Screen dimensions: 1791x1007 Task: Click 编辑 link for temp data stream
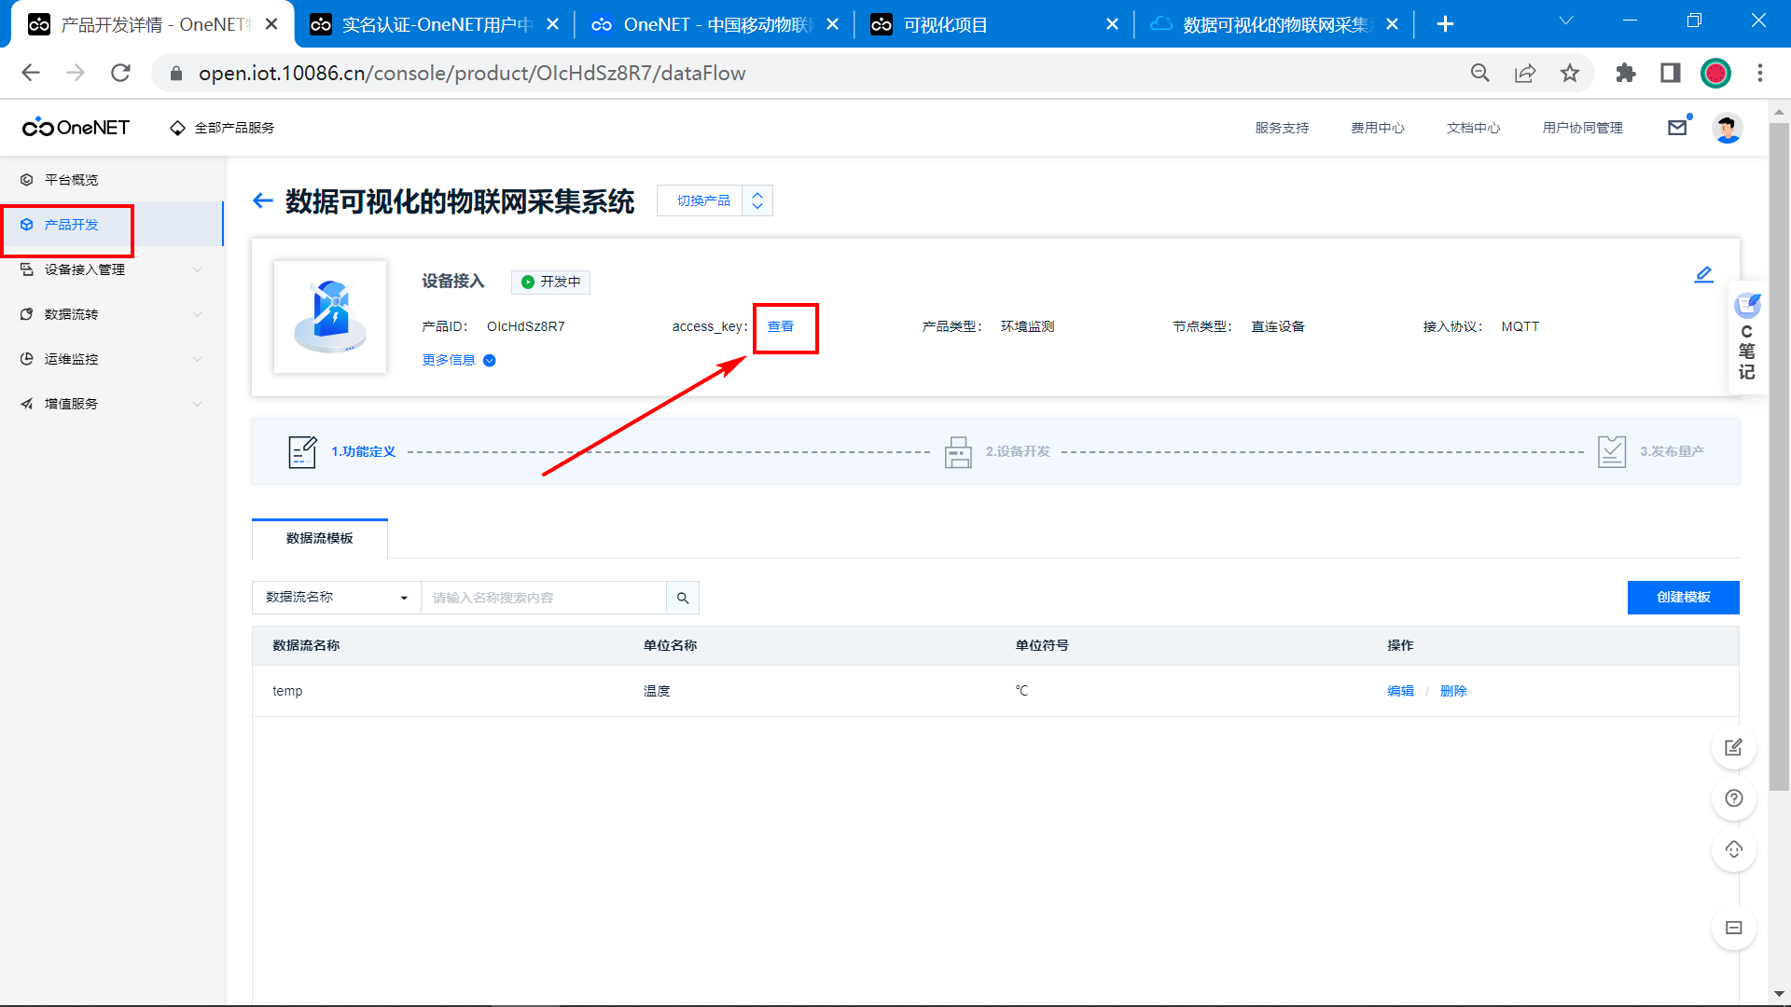[1400, 691]
